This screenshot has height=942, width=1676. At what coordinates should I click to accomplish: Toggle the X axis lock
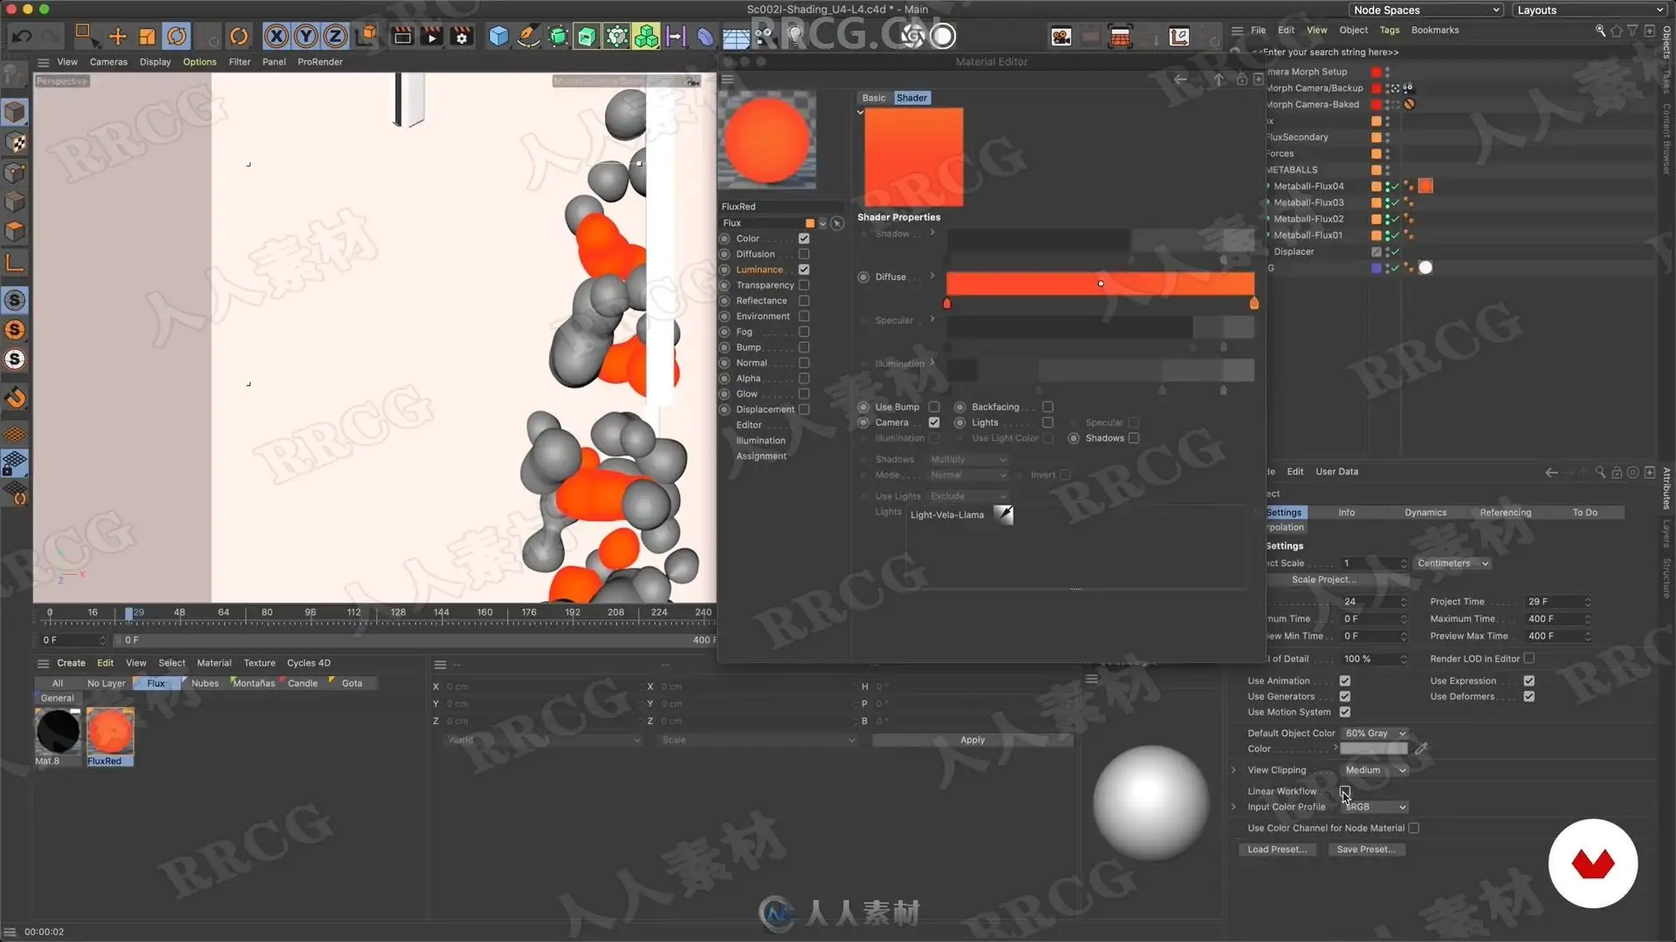click(277, 36)
